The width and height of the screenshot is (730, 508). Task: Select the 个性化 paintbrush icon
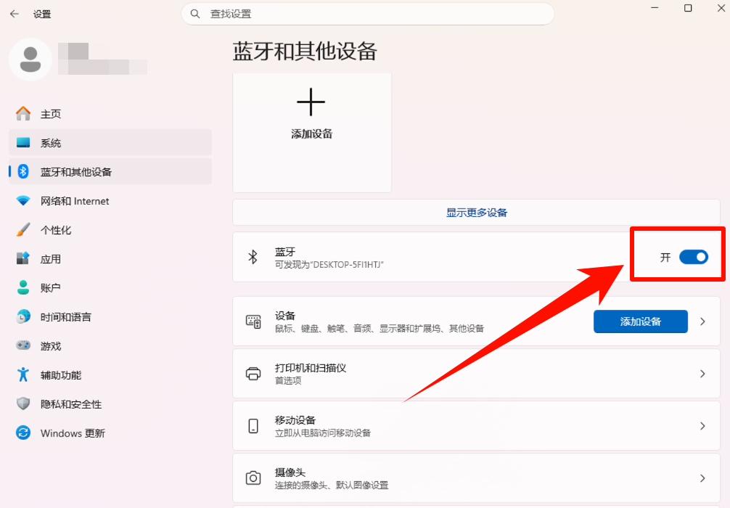pos(22,229)
